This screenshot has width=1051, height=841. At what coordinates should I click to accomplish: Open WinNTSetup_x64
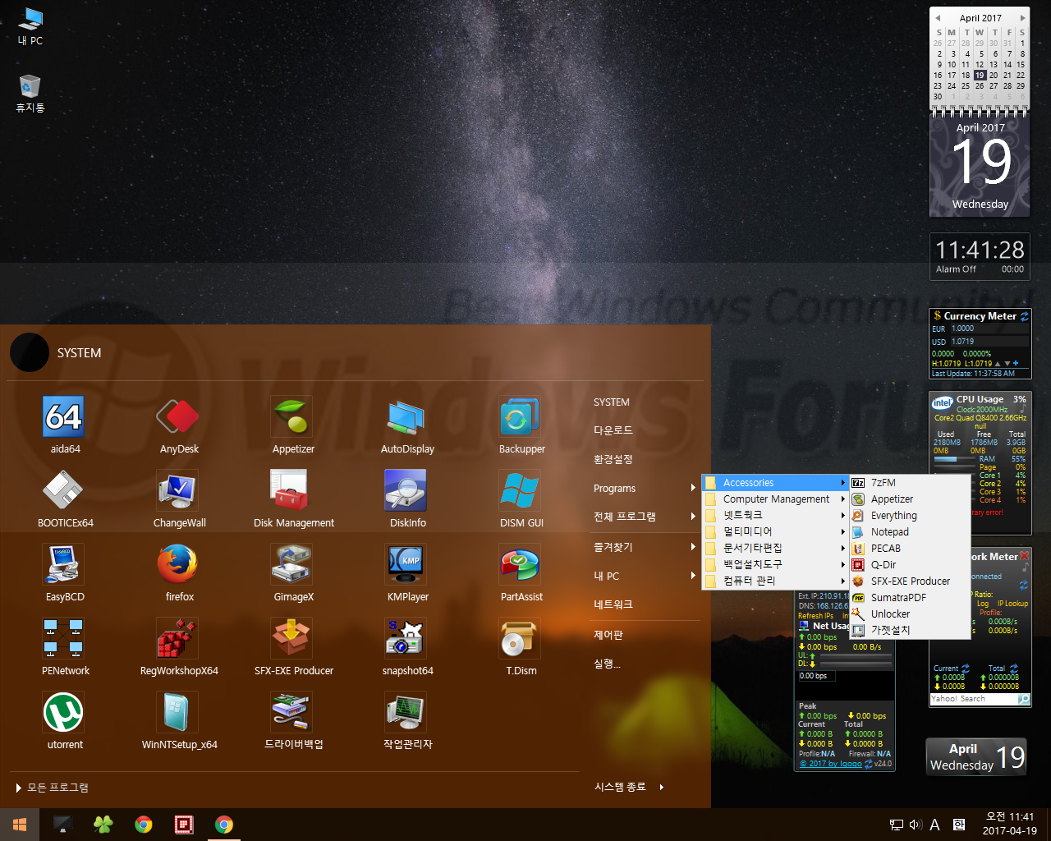(179, 721)
